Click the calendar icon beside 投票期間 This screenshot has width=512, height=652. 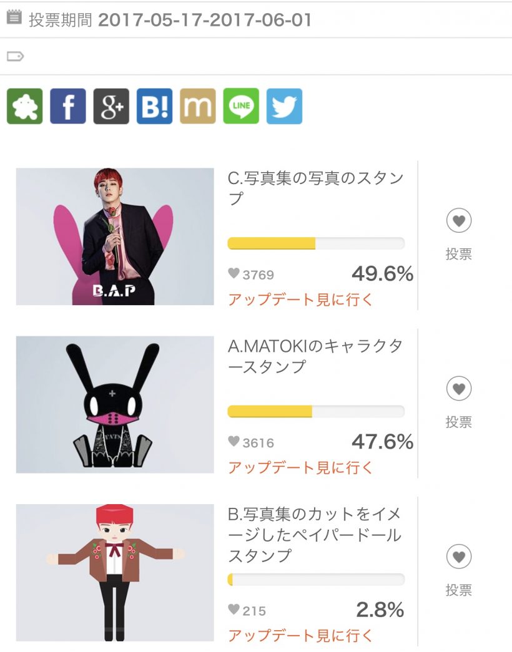[x=14, y=18]
